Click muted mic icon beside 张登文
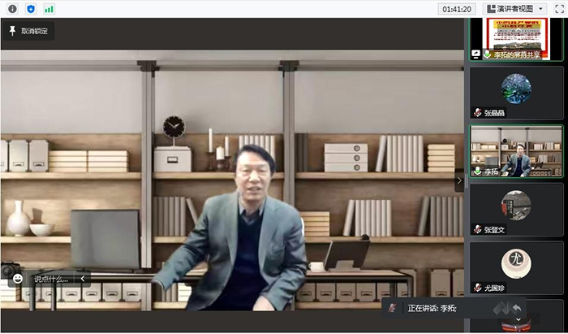 pos(477,230)
